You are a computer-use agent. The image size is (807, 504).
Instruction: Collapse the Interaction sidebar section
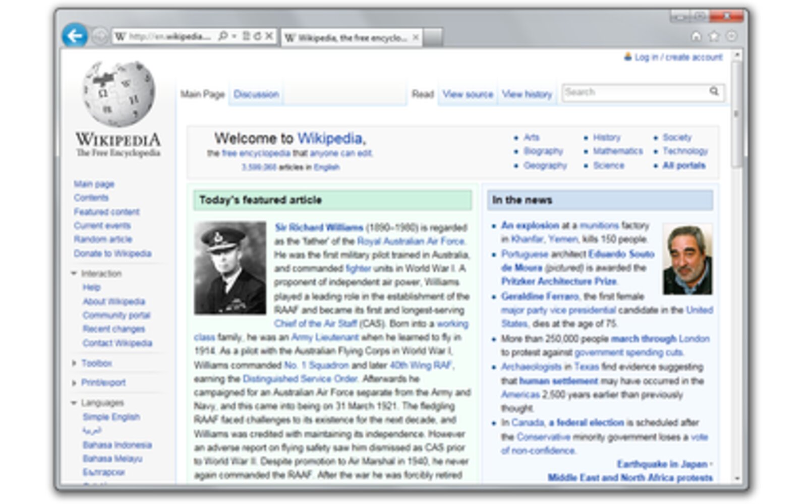point(74,274)
